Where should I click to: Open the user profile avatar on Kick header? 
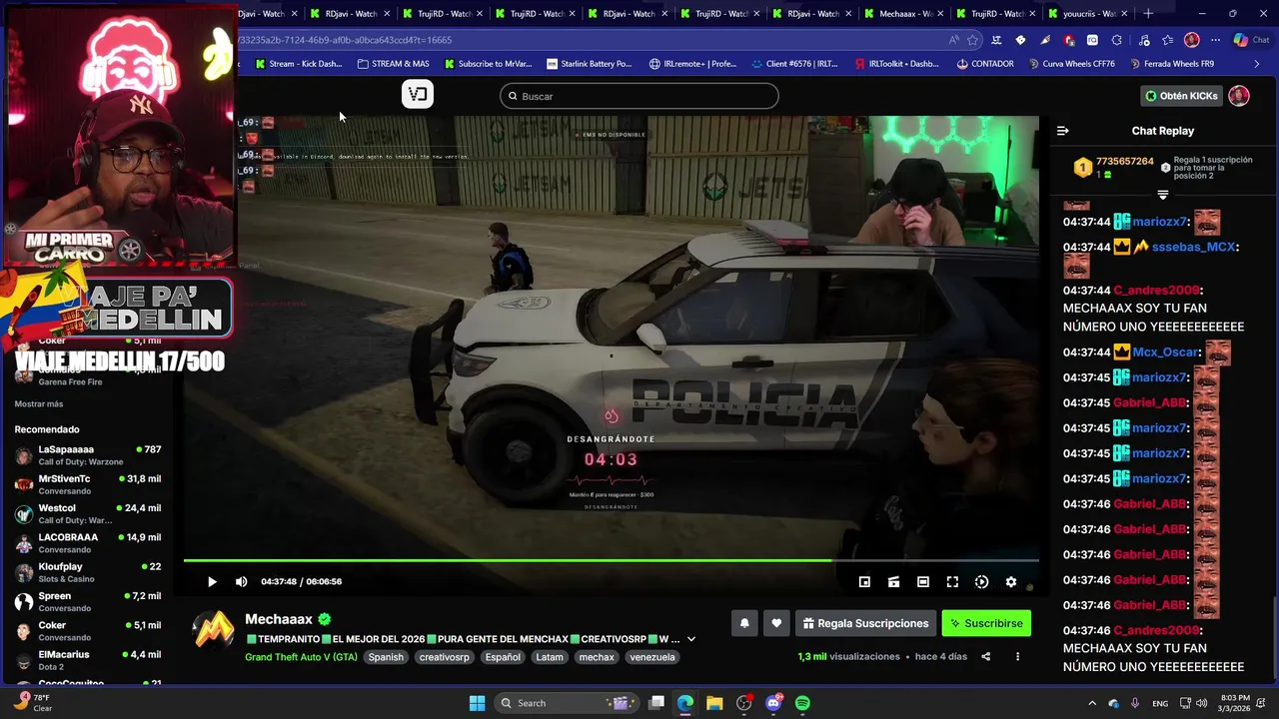(1239, 96)
